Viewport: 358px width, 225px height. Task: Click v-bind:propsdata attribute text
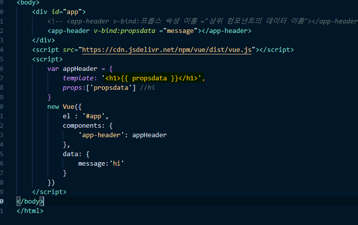[x=125, y=31]
